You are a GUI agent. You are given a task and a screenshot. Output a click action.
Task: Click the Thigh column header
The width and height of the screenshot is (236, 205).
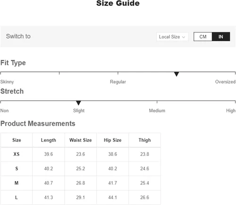(x=144, y=140)
